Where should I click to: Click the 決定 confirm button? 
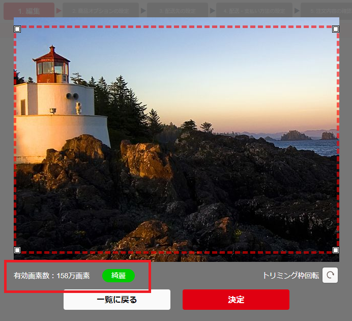point(236,300)
